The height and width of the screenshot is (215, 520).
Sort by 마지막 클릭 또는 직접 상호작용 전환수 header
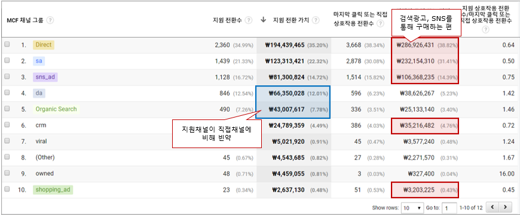tap(360, 19)
